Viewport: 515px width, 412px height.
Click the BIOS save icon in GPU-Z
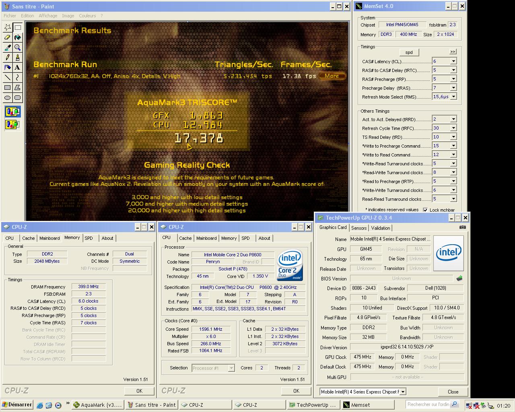coord(459,278)
